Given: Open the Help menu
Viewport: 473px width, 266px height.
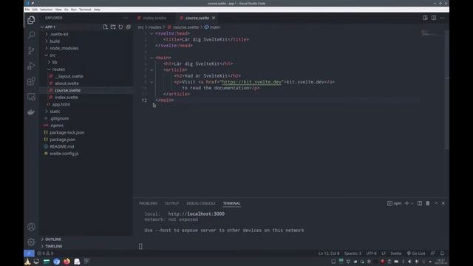Looking at the screenshot, I should coord(97,10).
